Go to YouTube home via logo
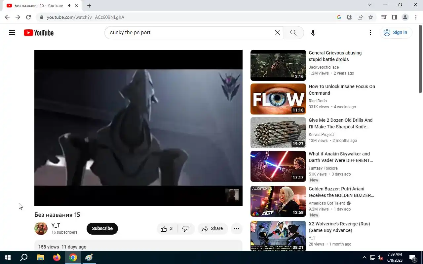423x264 pixels. (39, 33)
